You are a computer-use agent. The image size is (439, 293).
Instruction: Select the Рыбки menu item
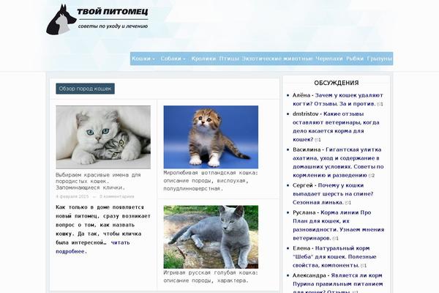click(x=355, y=59)
